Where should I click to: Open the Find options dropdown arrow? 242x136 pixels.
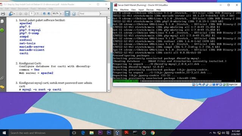tap(101, 14)
